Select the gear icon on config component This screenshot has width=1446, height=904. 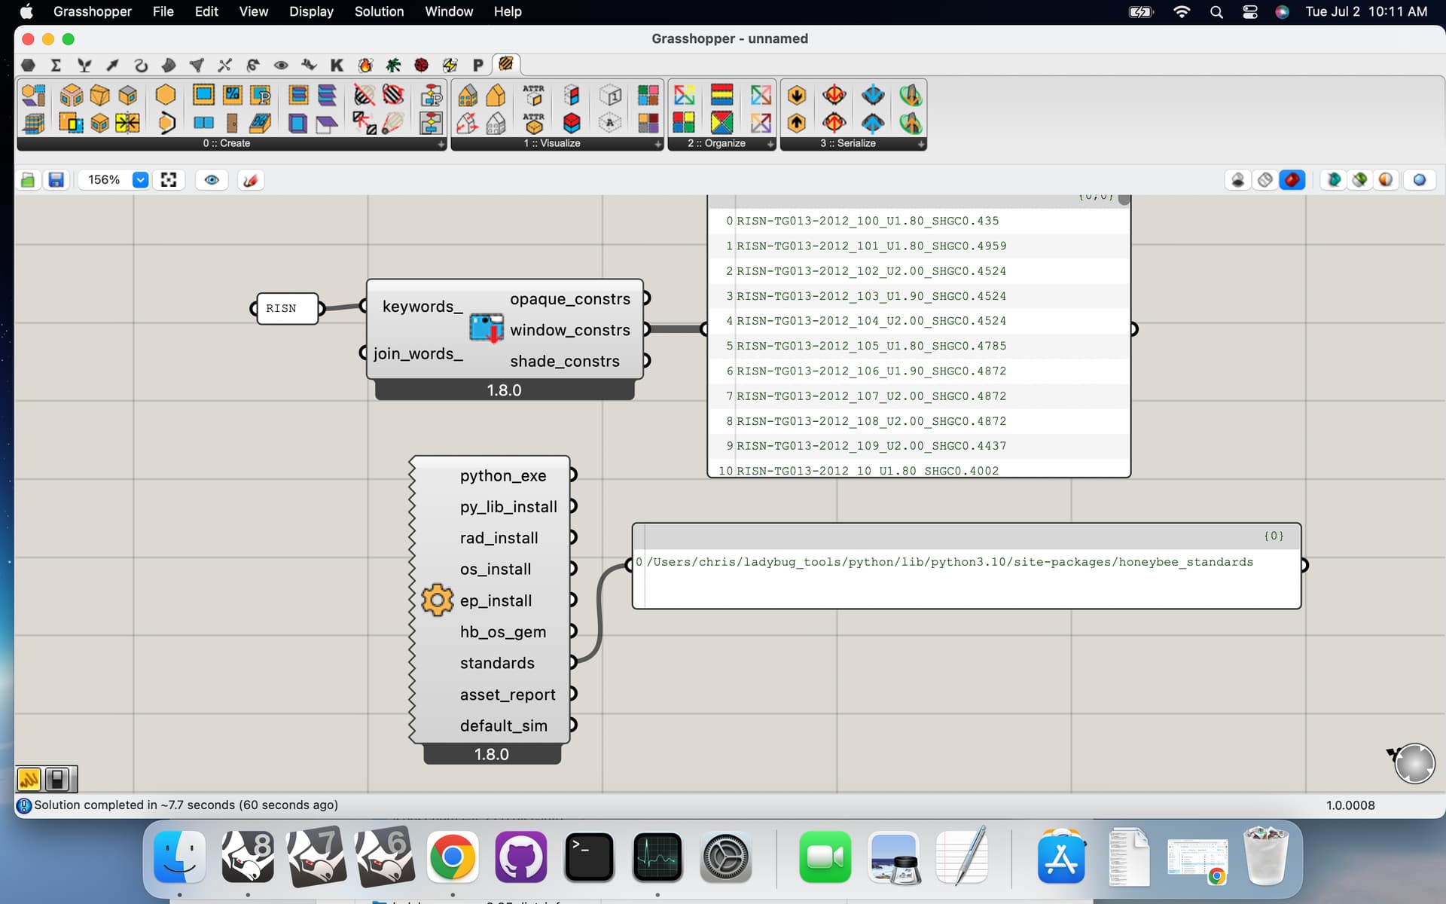tap(437, 600)
